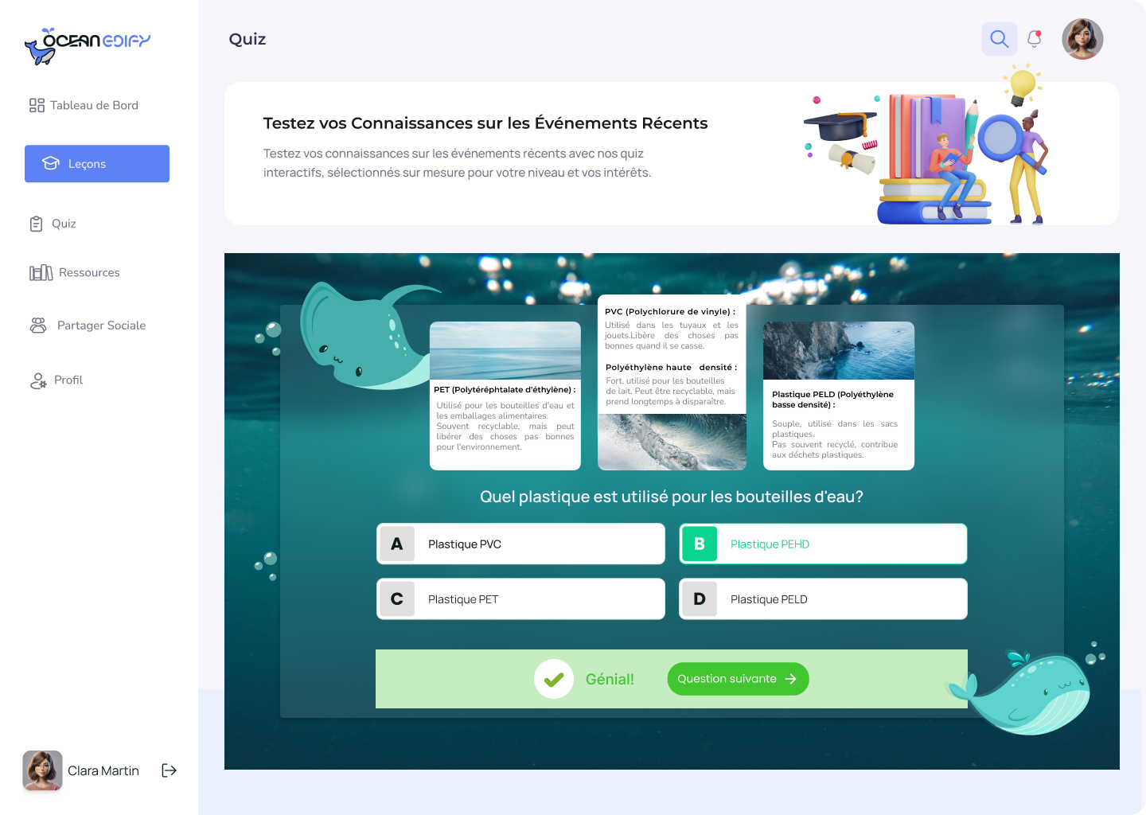
Task: Open the search magnifier icon
Action: (x=1000, y=38)
